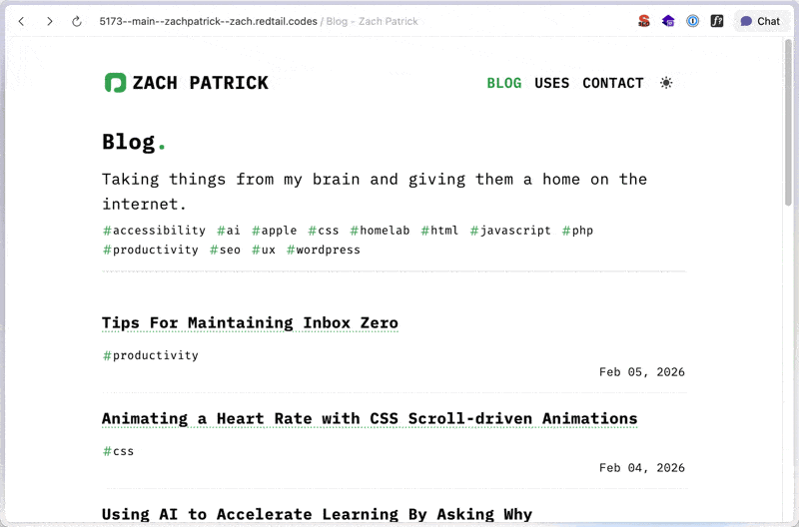Click the address bar URL
Viewport: 799px width, 527px height.
click(x=208, y=21)
